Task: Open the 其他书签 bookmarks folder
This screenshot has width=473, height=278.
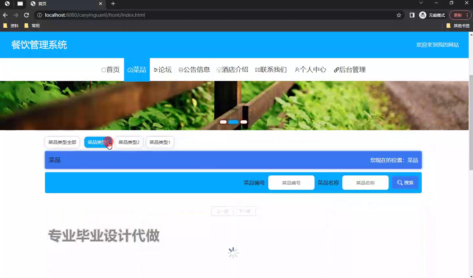Action: point(458,26)
